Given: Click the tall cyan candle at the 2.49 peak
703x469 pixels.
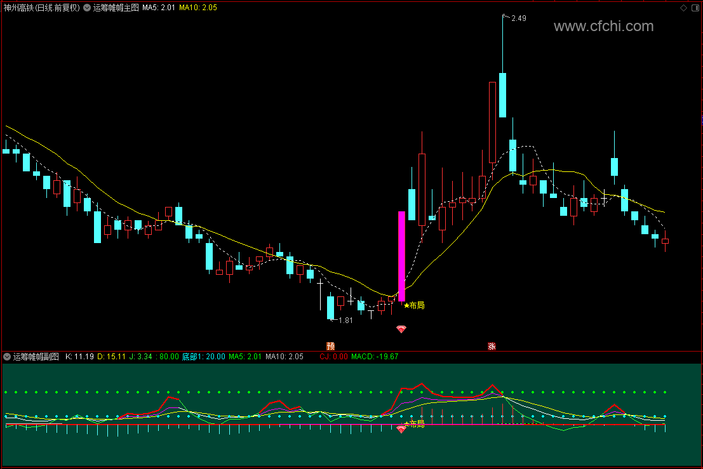Looking at the screenshot, I should (502, 95).
